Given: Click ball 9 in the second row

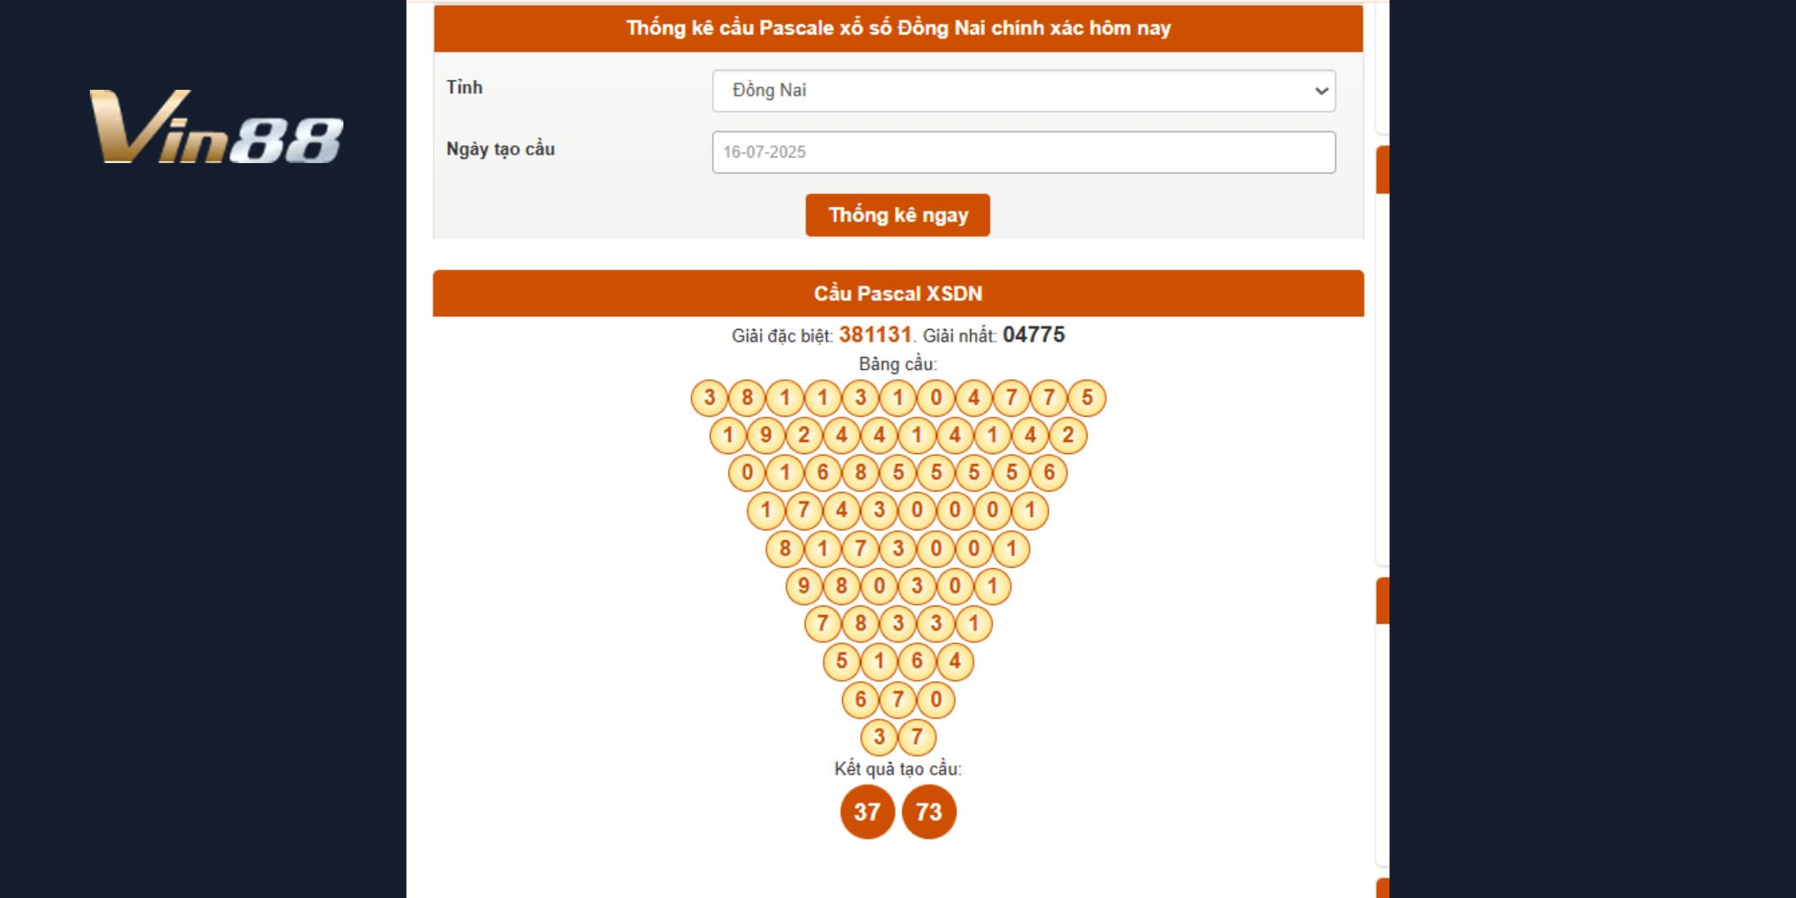Looking at the screenshot, I should coord(766,435).
